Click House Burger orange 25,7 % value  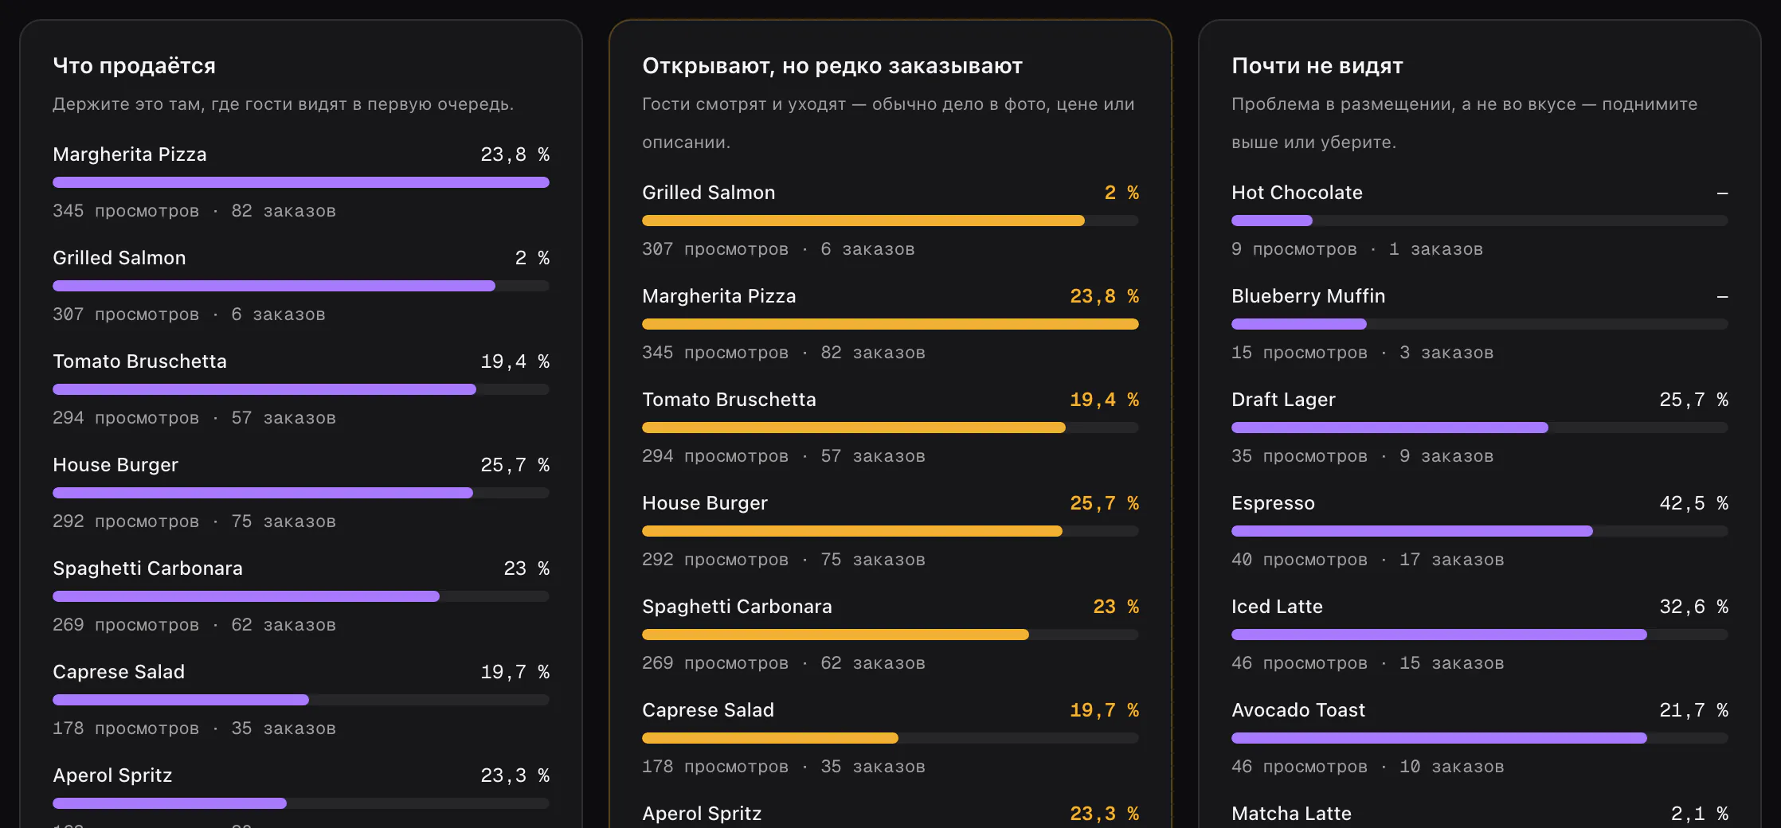coord(1104,503)
